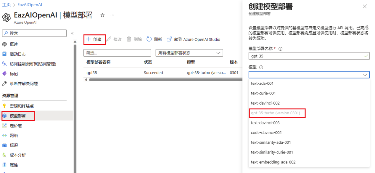The image size is (375, 173).
Task: Click the 版本 column header
Action: [234, 62]
